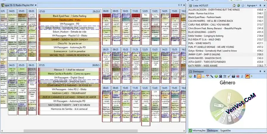
Task: Select Claudia Leitte - Preto track
Action: 69,20
